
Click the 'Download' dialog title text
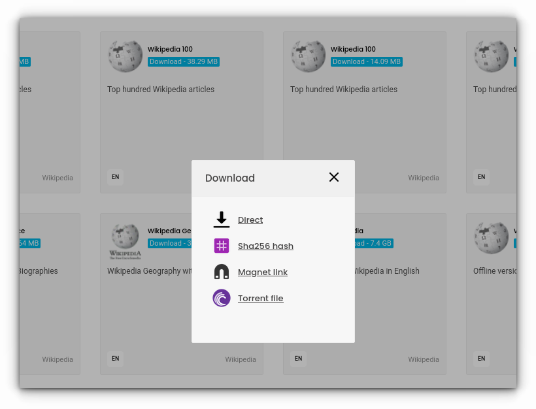tap(230, 178)
